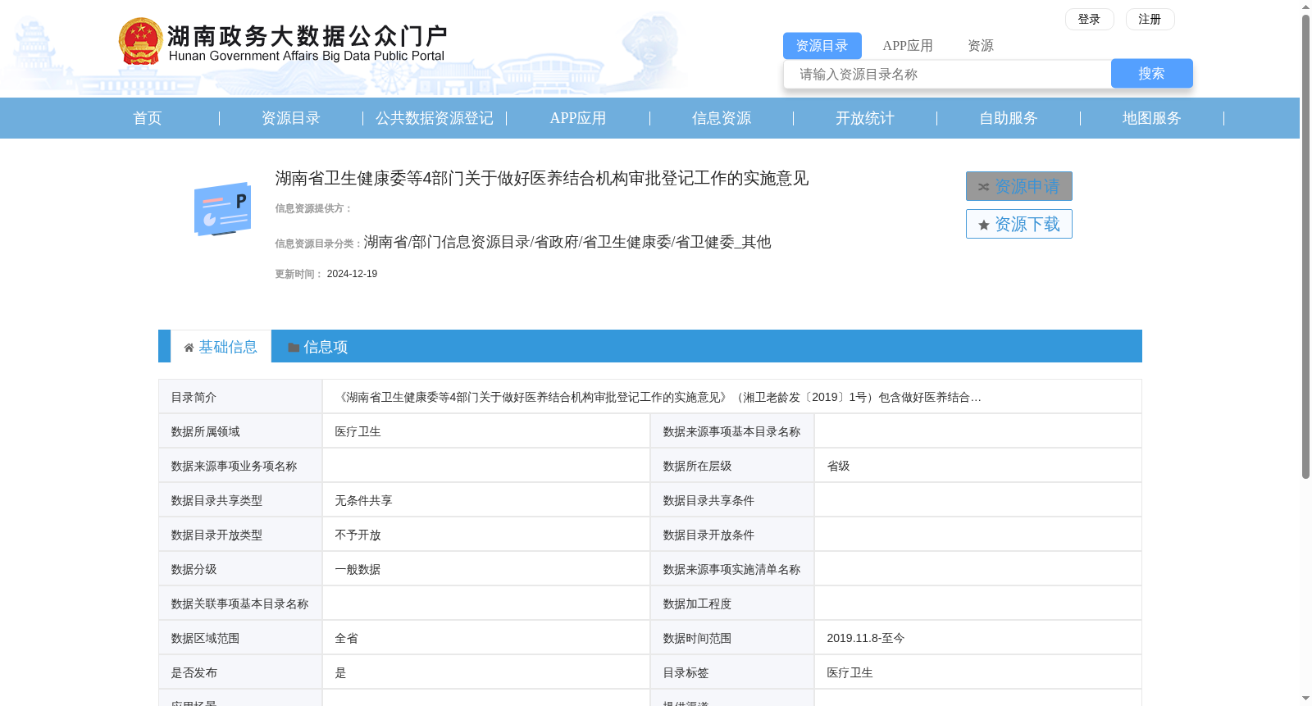
Task: Open 公共数据资源登记 in navigation bar
Action: click(x=435, y=118)
